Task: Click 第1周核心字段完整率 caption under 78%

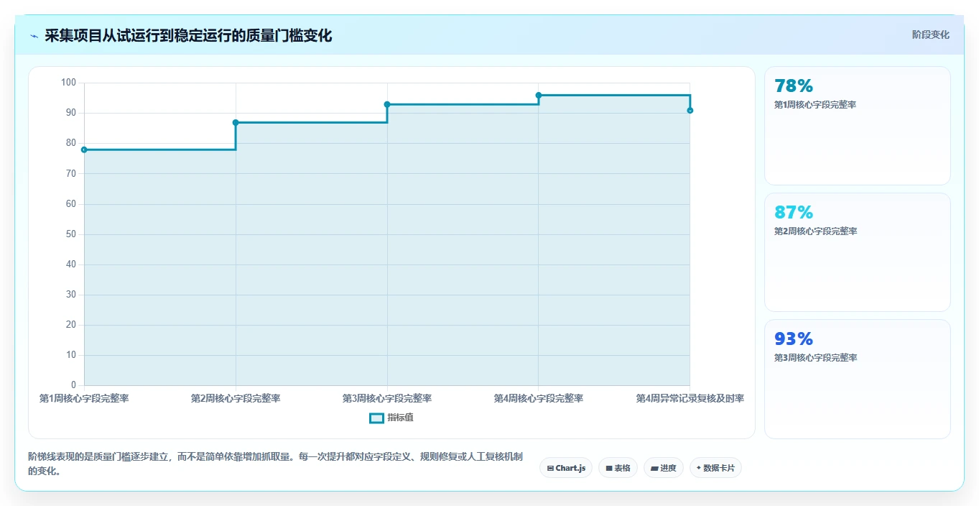Action: coord(815,105)
